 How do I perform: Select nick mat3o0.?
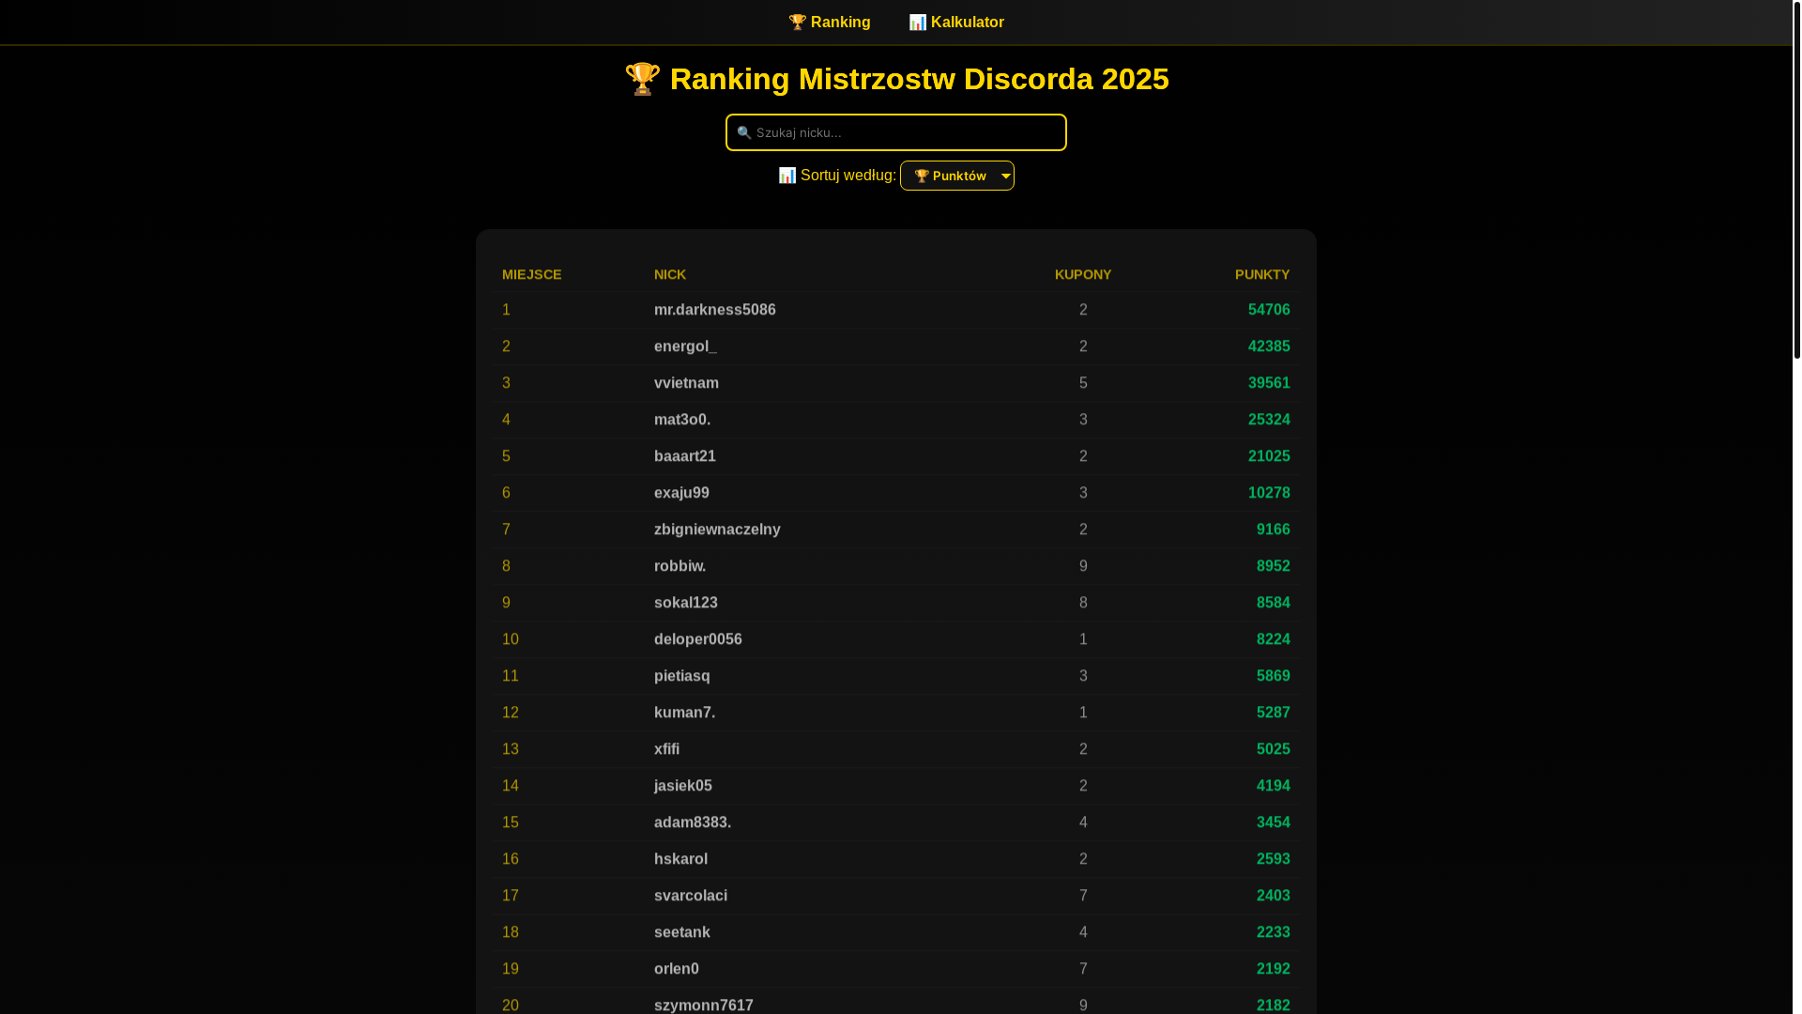tap(682, 420)
